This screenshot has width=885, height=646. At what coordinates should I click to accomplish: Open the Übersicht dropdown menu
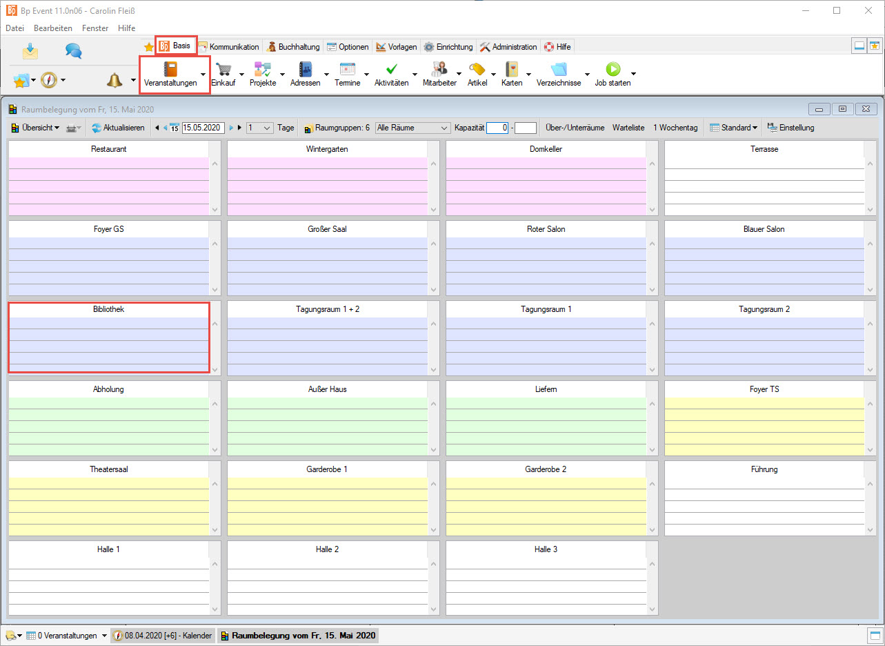pyautogui.click(x=35, y=128)
